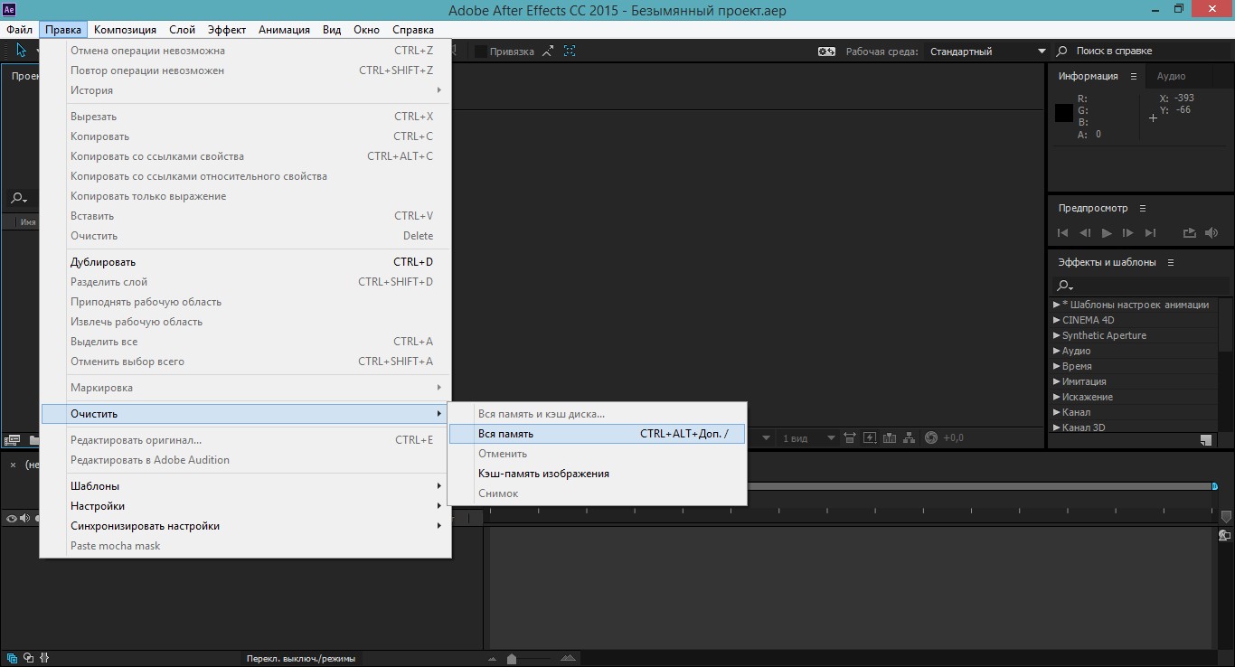Click the sync settings icon beside Рабочая среда
Image resolution: width=1235 pixels, height=667 pixels.
(x=826, y=52)
